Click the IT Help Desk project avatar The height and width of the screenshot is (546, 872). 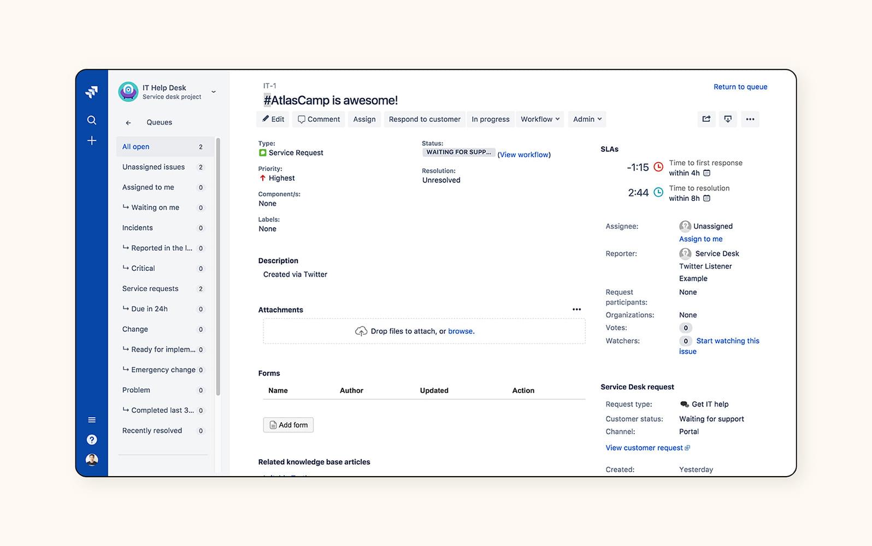pos(128,92)
